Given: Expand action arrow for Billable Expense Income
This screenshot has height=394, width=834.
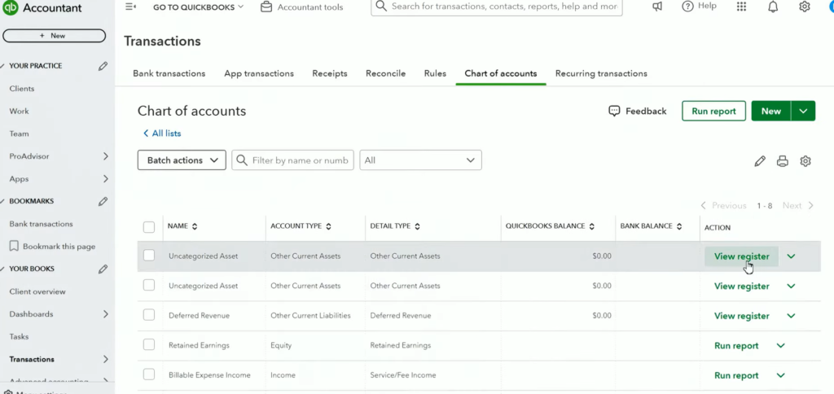Looking at the screenshot, I should [x=780, y=375].
